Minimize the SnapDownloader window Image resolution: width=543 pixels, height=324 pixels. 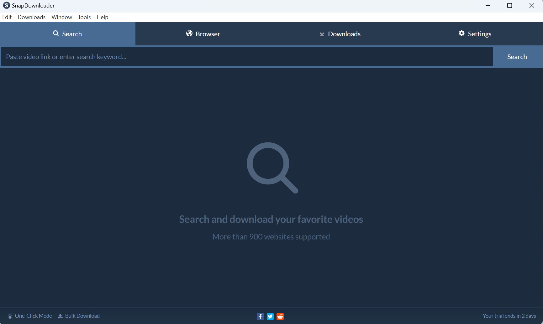tap(488, 6)
